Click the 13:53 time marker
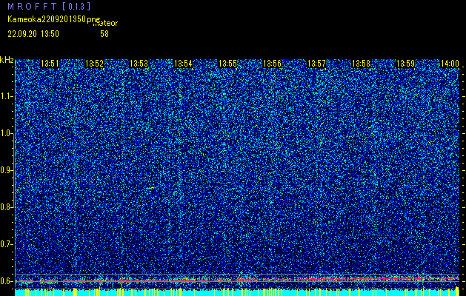Viewport: 466px width, 296px height. [139, 63]
